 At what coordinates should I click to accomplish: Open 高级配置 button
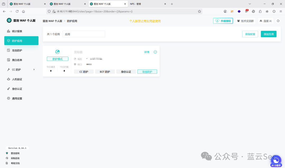(250, 34)
